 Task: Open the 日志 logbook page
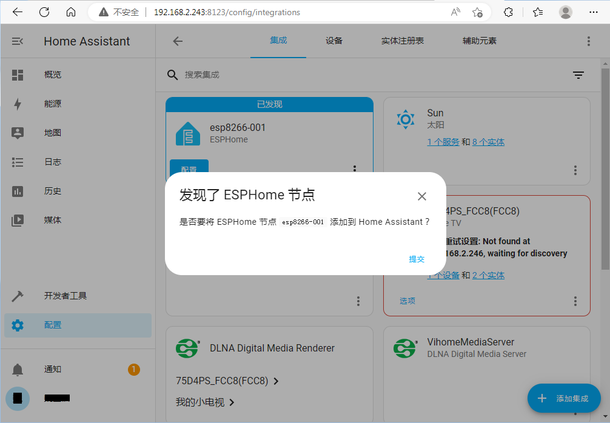(53, 162)
